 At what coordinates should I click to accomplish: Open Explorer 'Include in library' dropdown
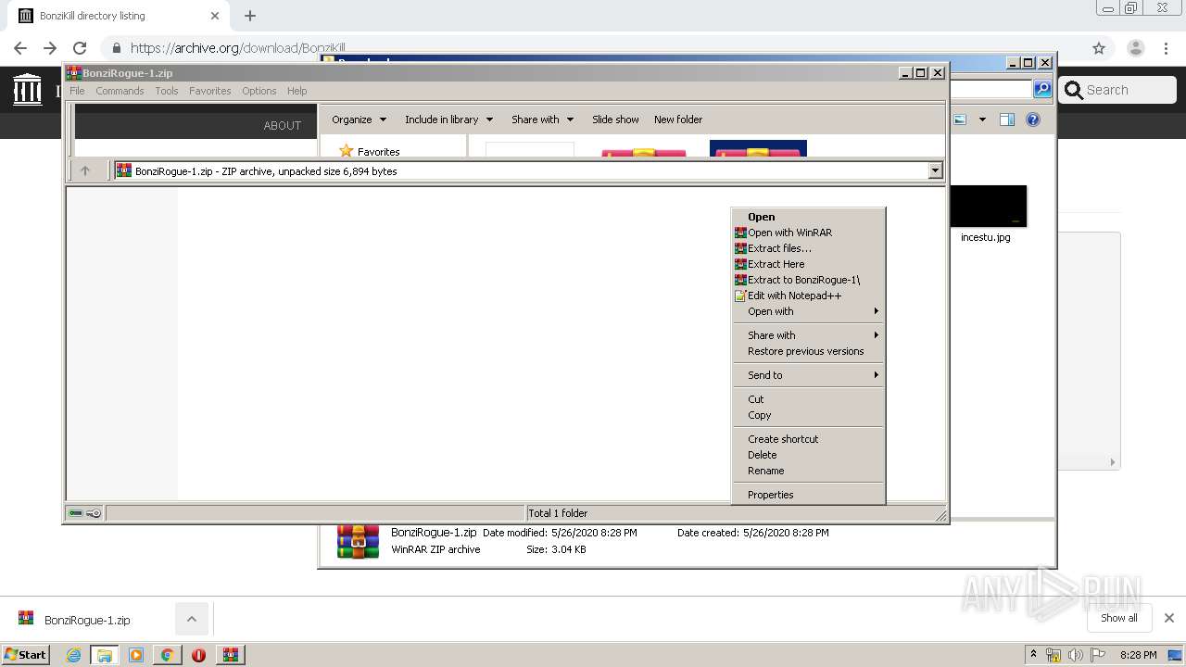(x=449, y=120)
